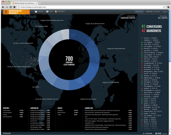Open the Calendar tab
The width and height of the screenshot is (171, 135).
39,12
